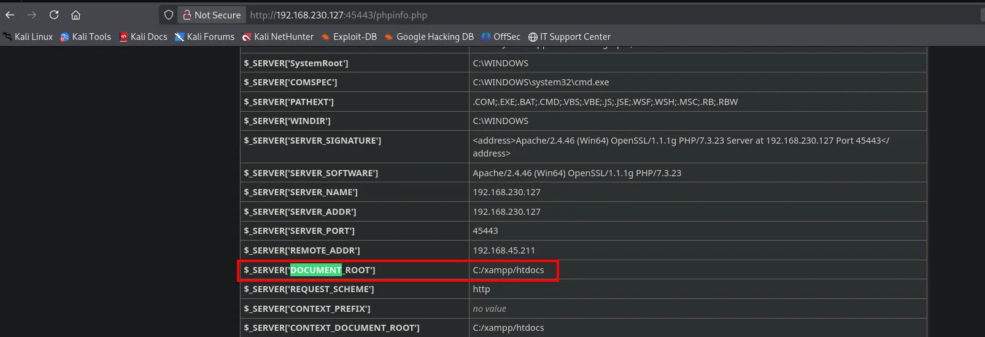Go back with the browser back arrow

(10, 15)
